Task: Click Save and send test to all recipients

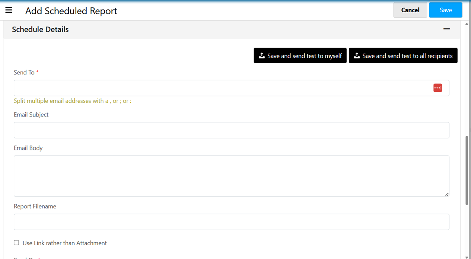Action: tap(403, 55)
